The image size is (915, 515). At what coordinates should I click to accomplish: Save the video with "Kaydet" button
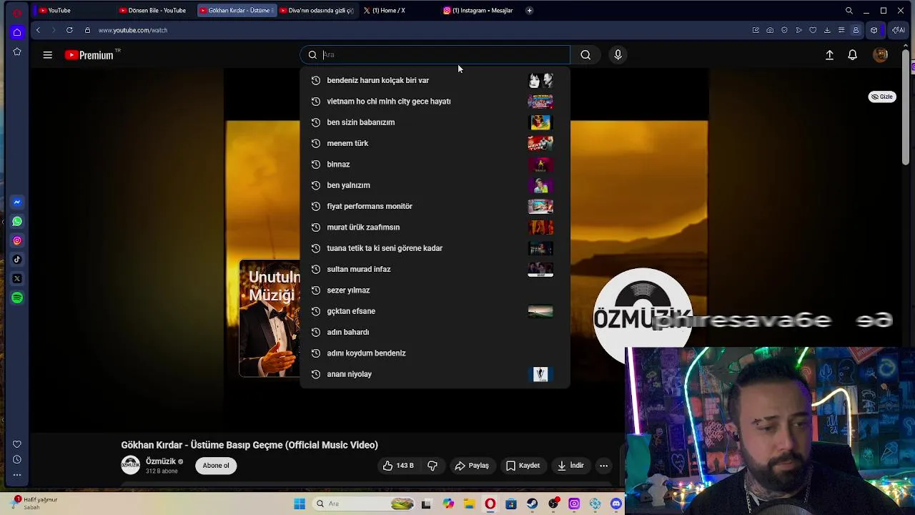click(523, 466)
